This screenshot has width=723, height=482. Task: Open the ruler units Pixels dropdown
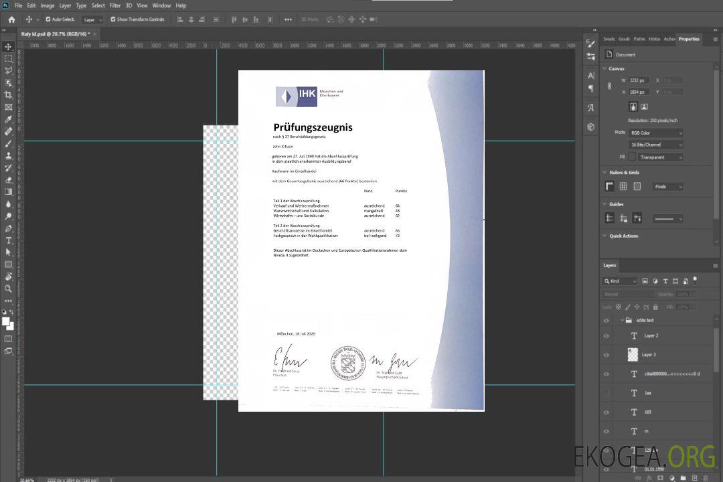coord(667,187)
